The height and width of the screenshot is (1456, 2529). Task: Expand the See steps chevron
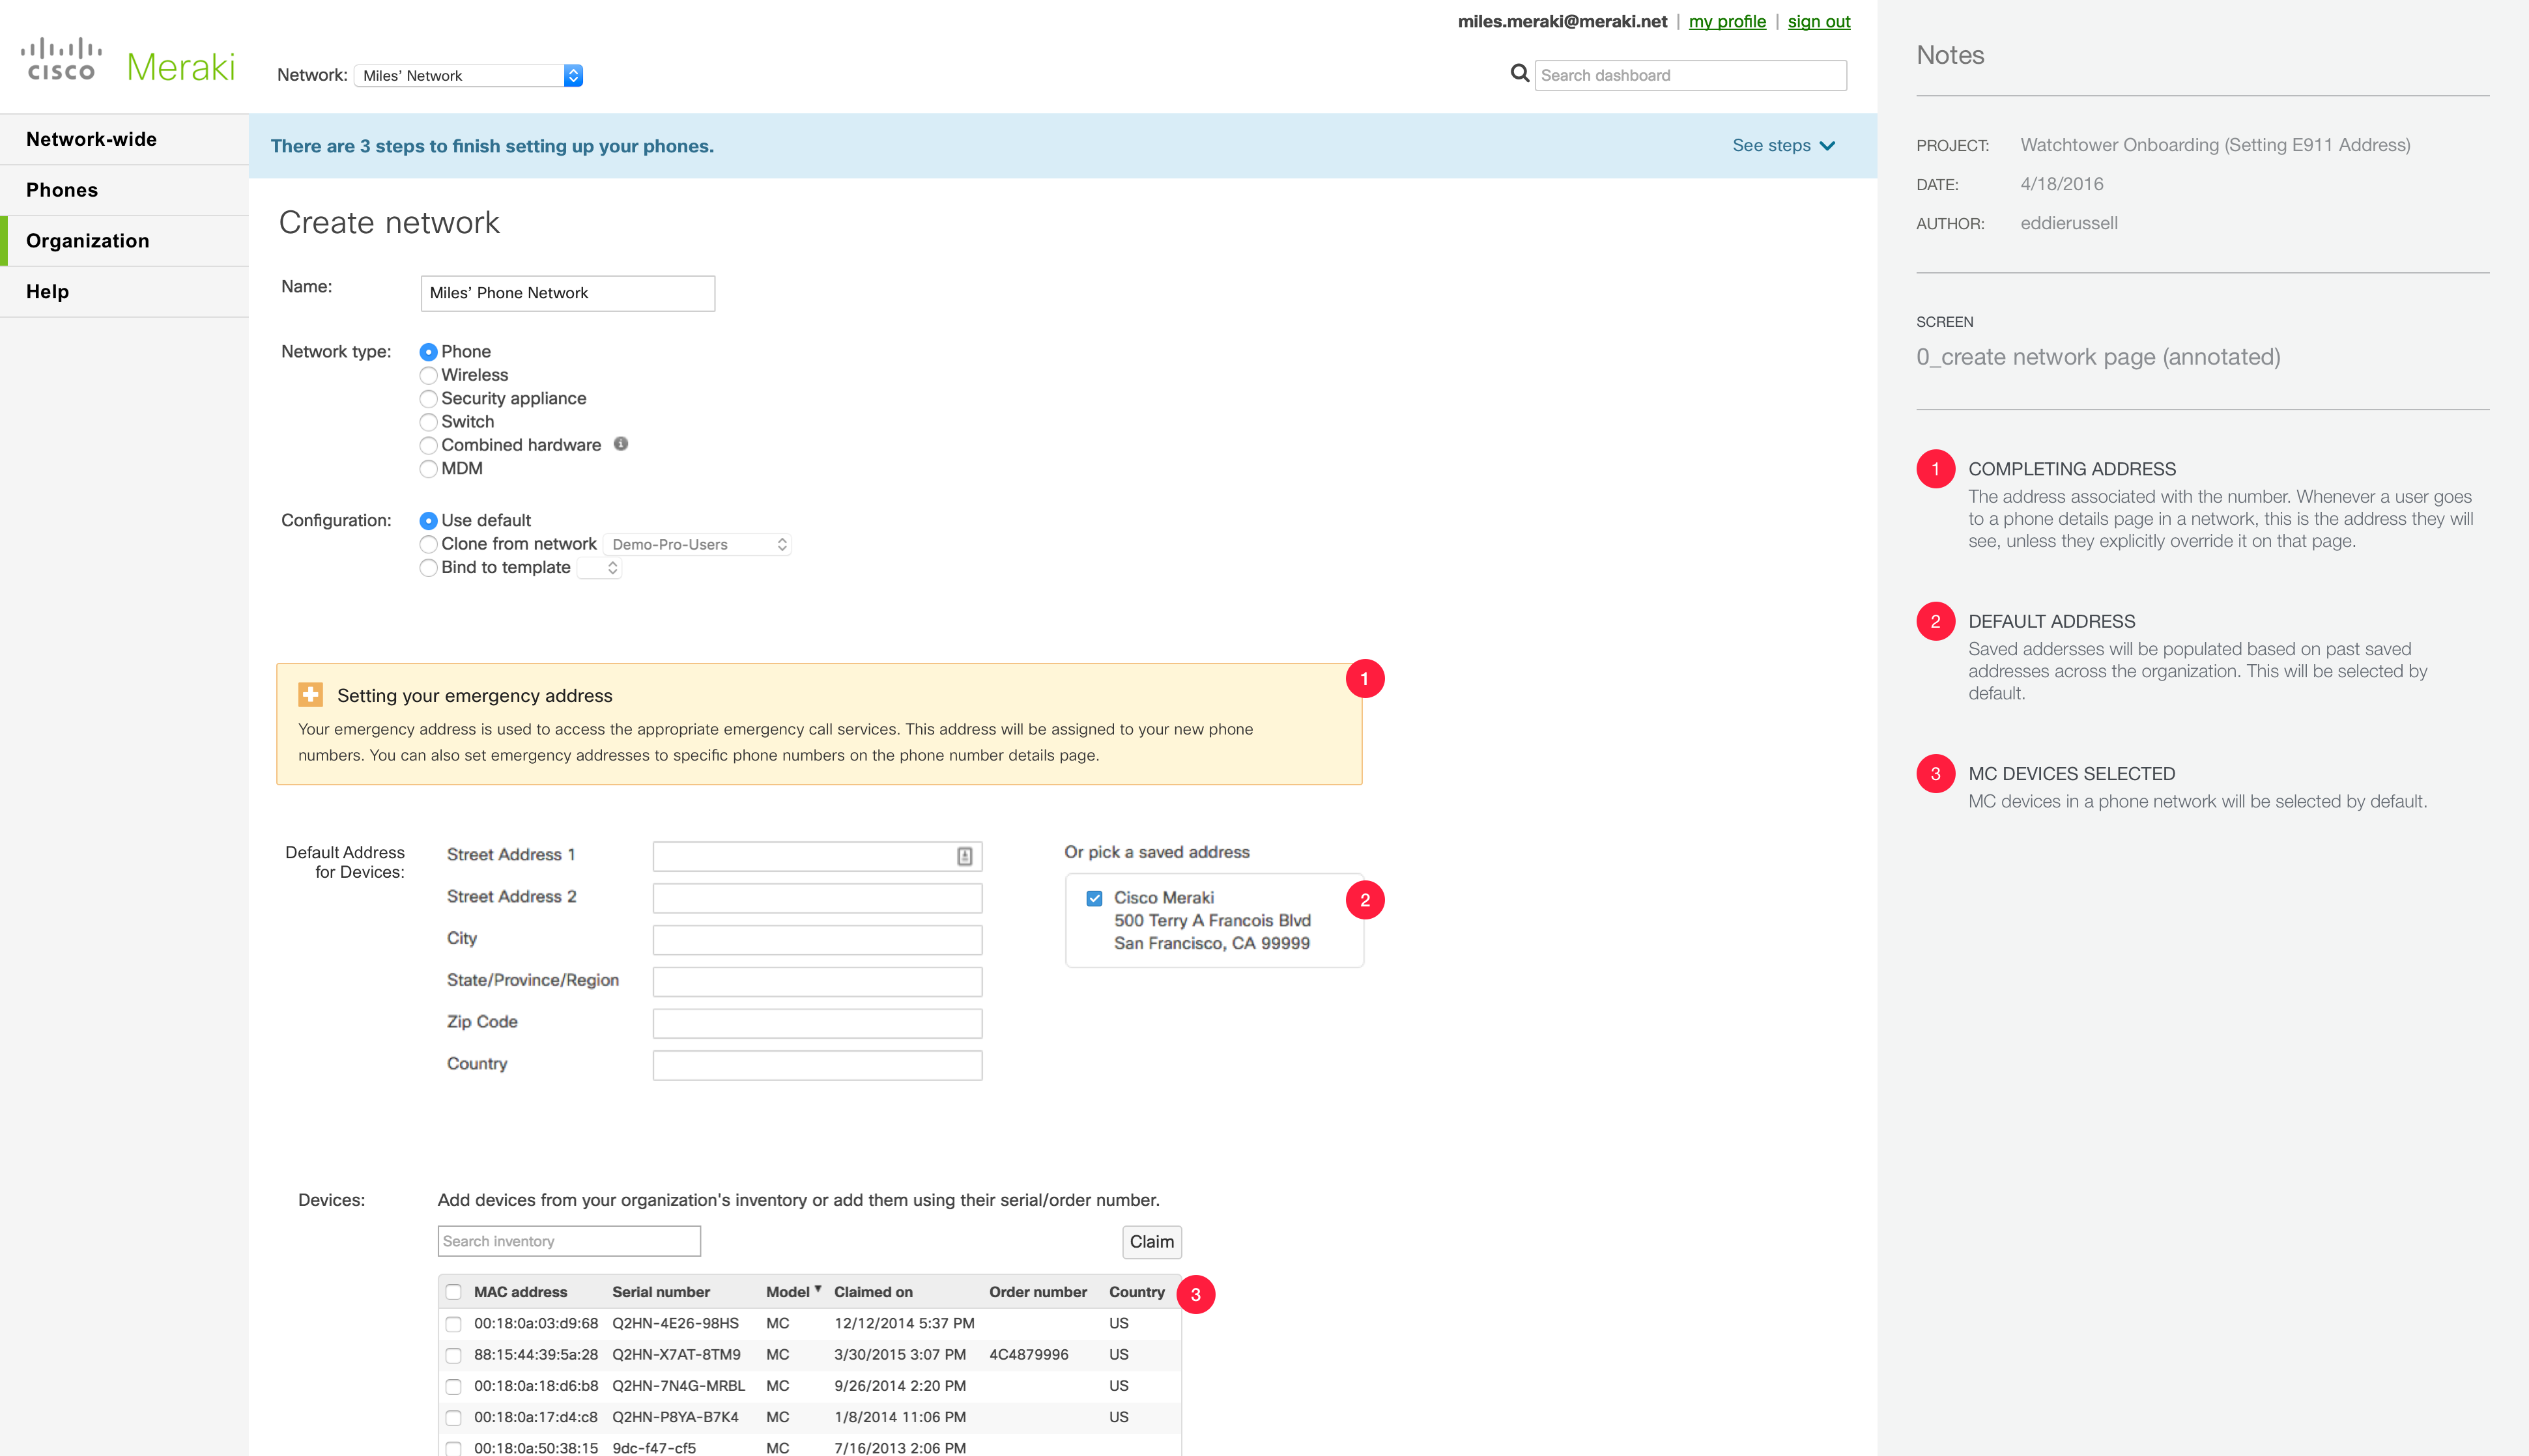click(1827, 146)
